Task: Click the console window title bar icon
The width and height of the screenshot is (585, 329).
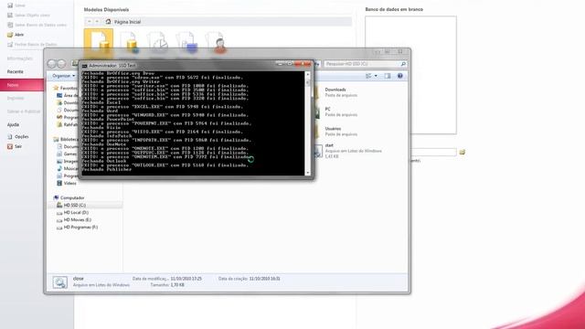Action: (x=85, y=66)
